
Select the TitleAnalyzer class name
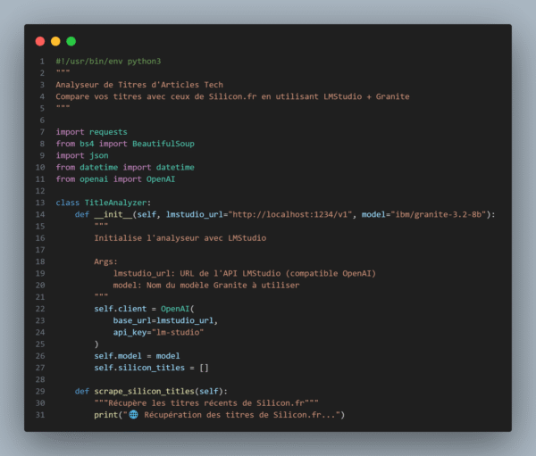coord(115,203)
